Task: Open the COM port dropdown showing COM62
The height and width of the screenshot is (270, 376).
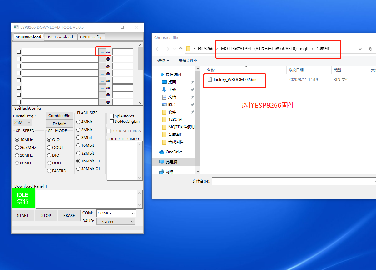Action: pyautogui.click(x=116, y=213)
